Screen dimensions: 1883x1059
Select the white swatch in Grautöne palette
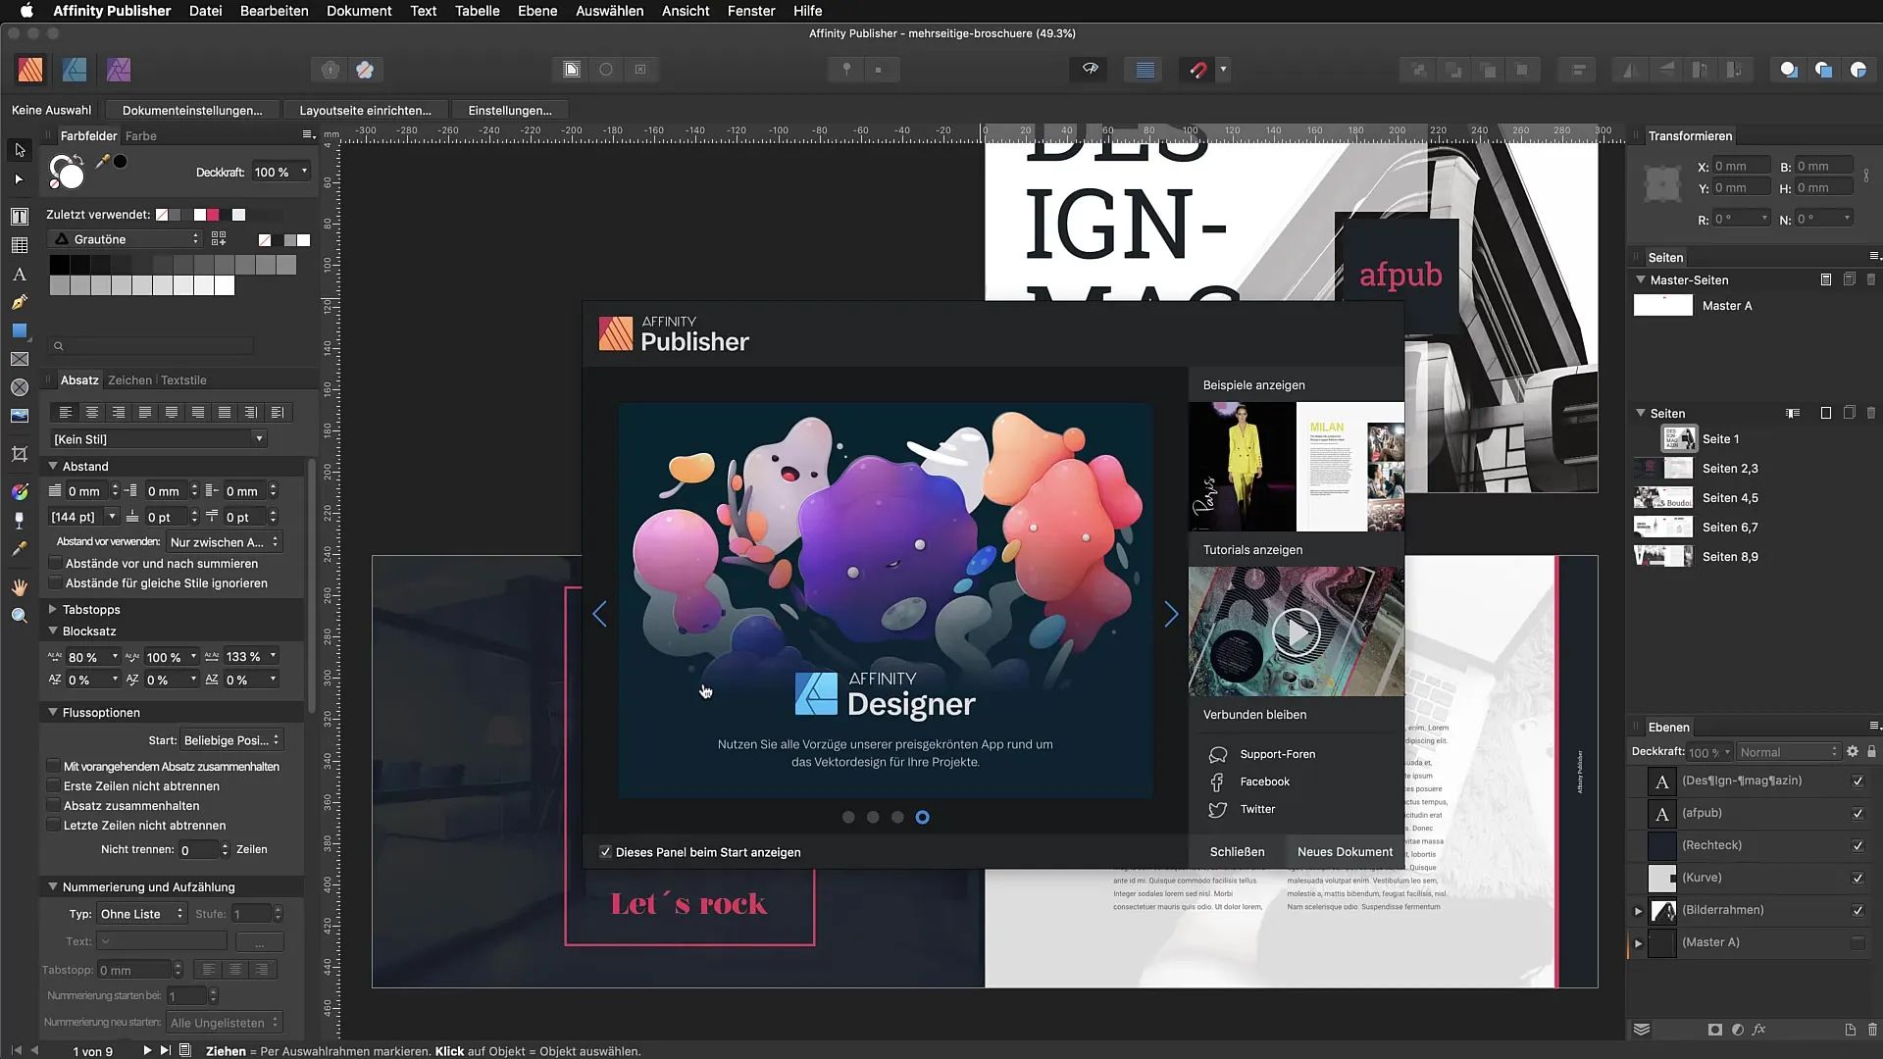[225, 285]
